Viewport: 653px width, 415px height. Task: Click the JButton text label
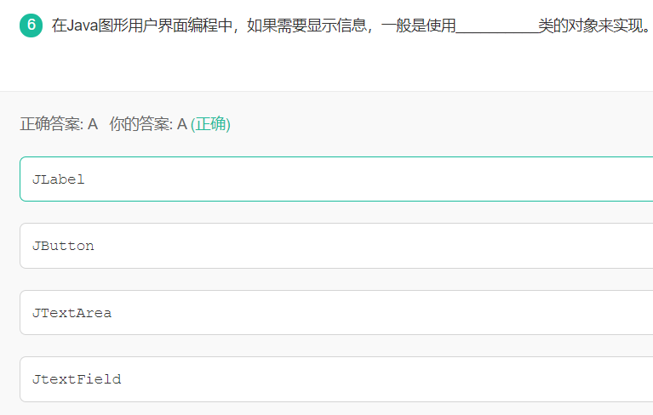(63, 246)
